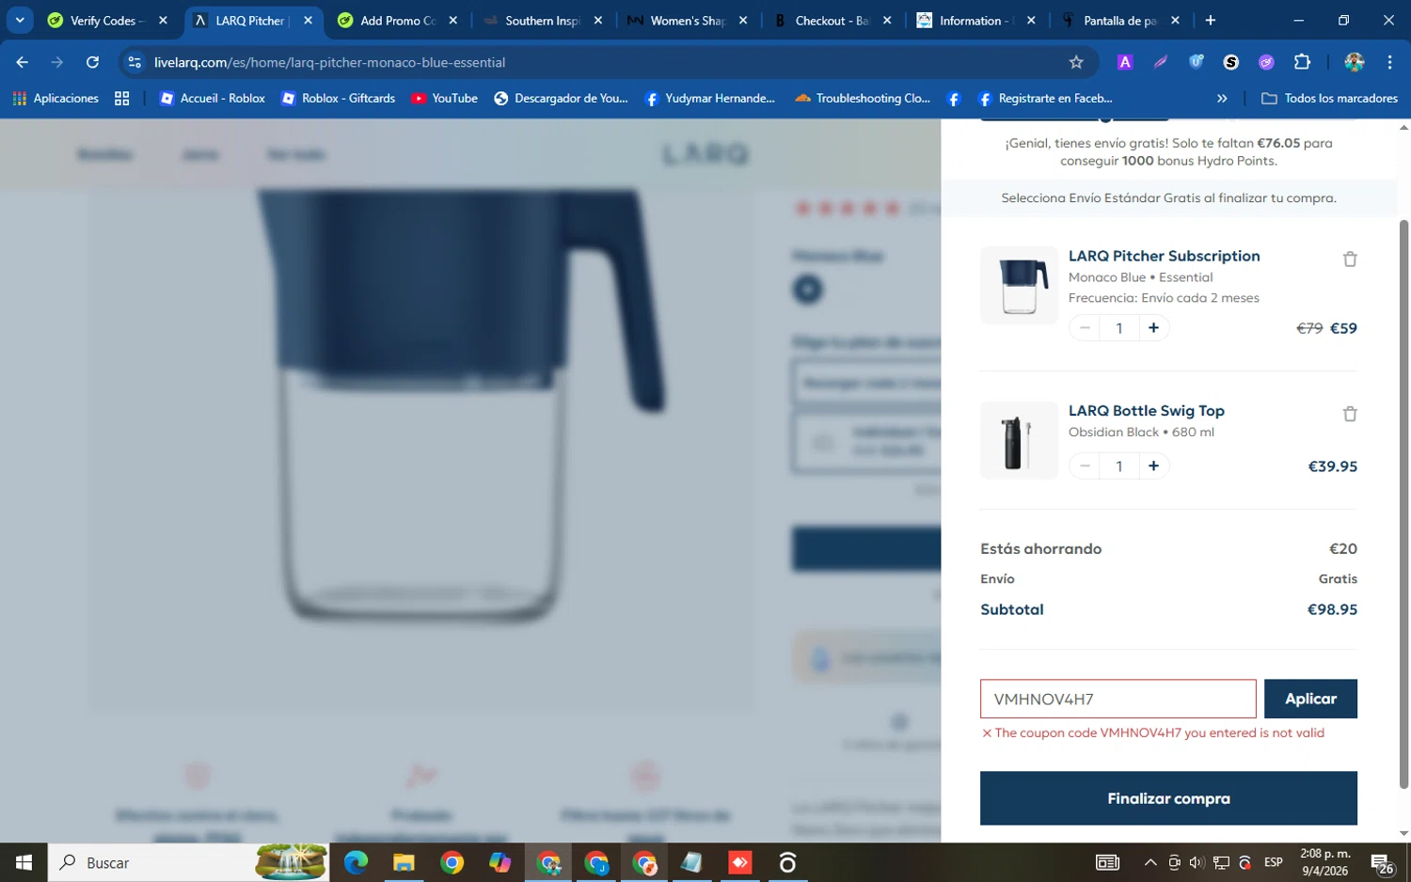The width and height of the screenshot is (1411, 882).
Task: Open LARQ Pitcher Subscription product thumbnail
Action: click(x=1019, y=286)
